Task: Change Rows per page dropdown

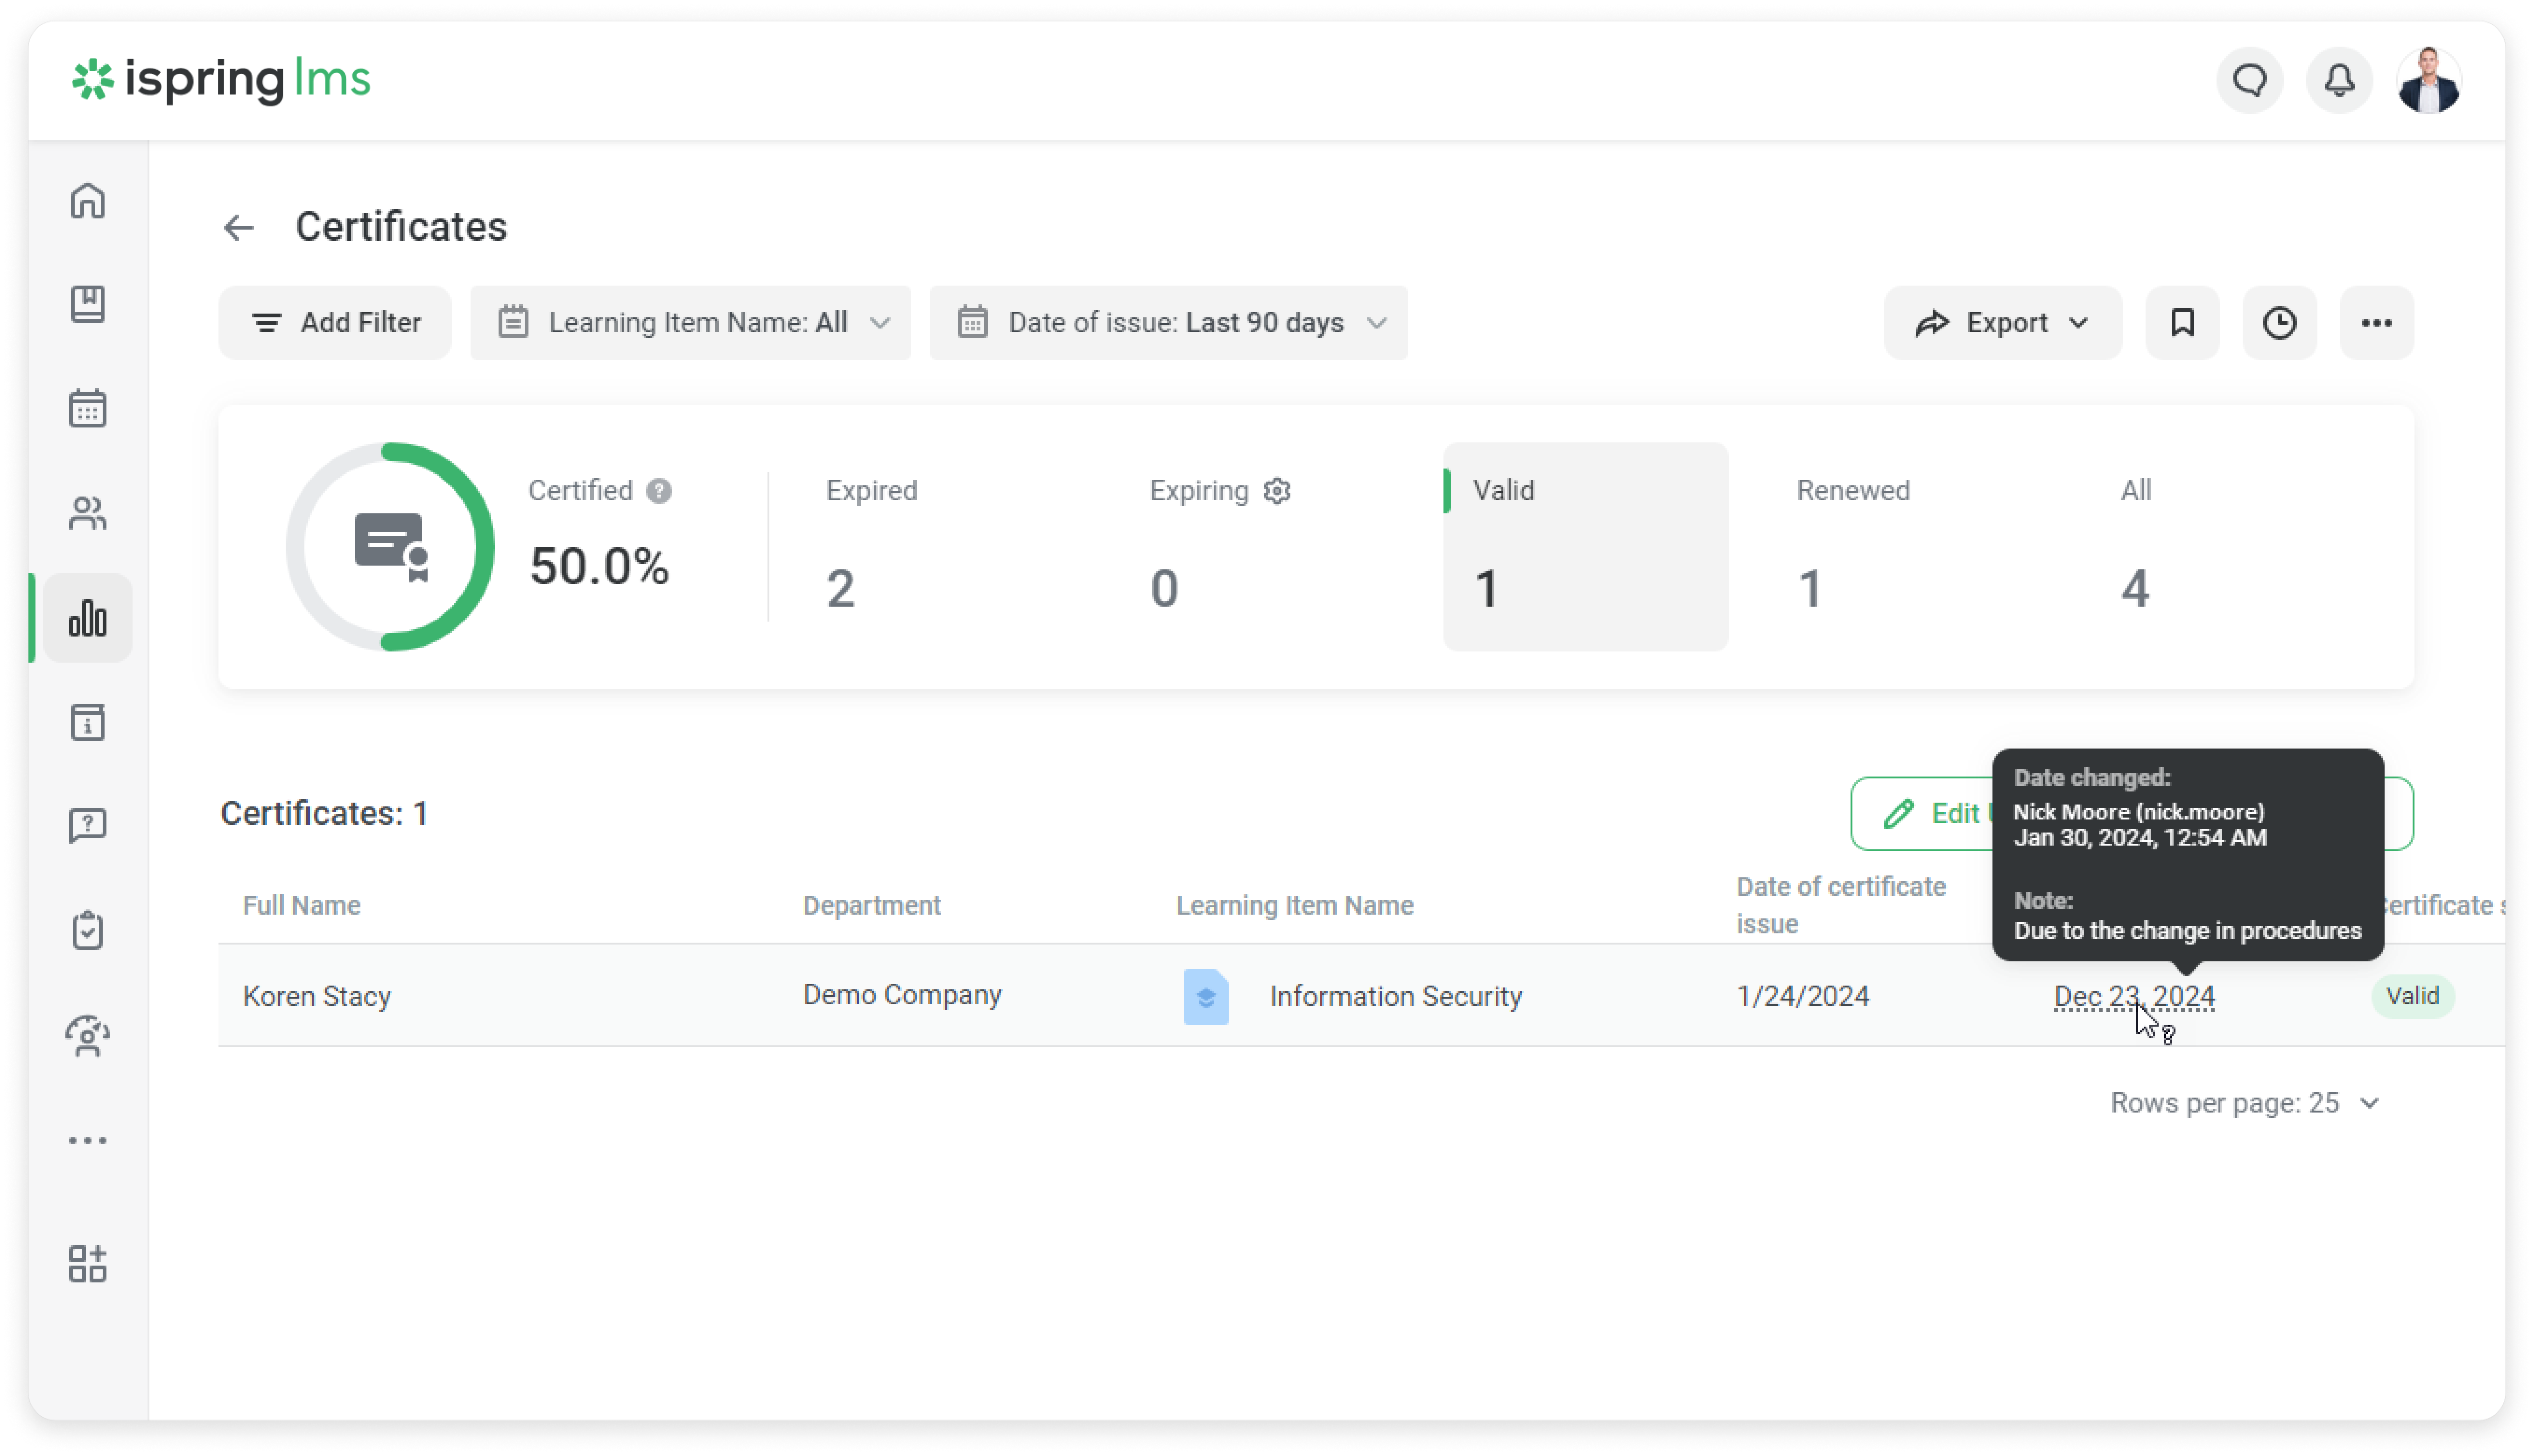Action: (2244, 1103)
